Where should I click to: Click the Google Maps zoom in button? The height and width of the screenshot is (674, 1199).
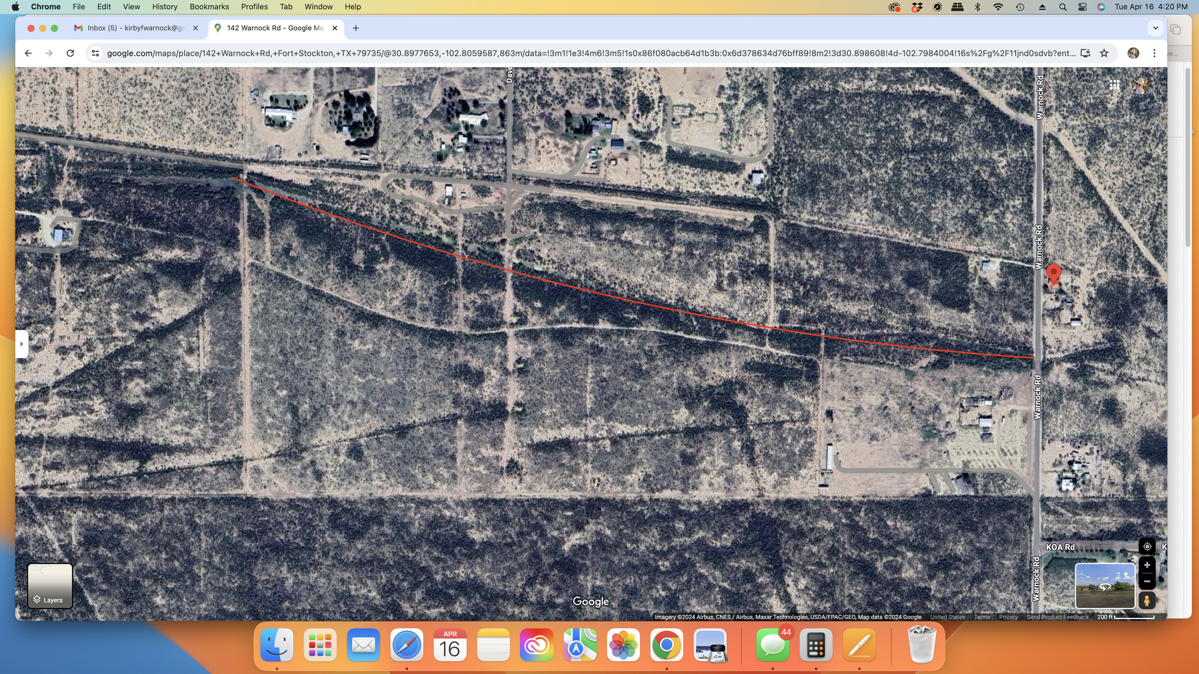tap(1147, 565)
